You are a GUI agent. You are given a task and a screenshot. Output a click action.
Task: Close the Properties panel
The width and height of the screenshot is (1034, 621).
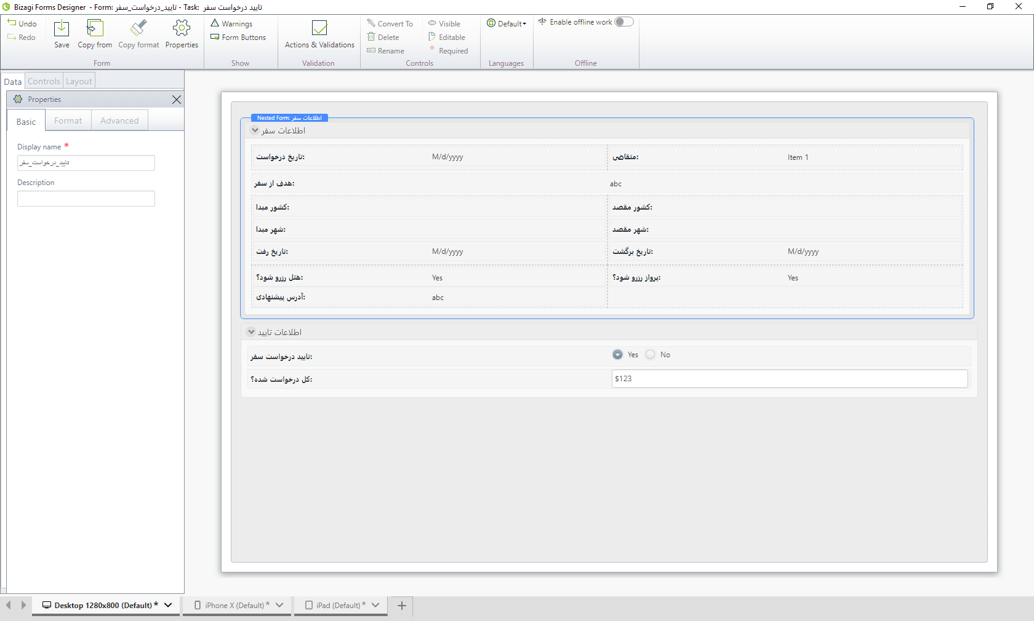pos(177,100)
